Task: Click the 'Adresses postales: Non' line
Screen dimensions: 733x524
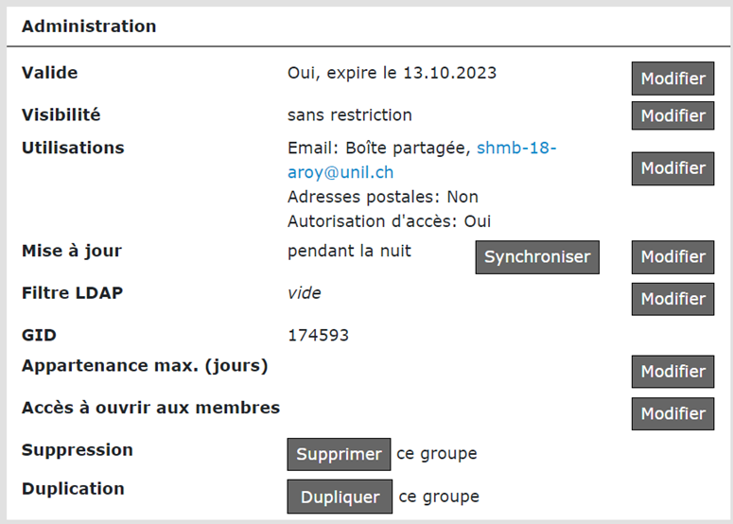Action: (x=382, y=197)
